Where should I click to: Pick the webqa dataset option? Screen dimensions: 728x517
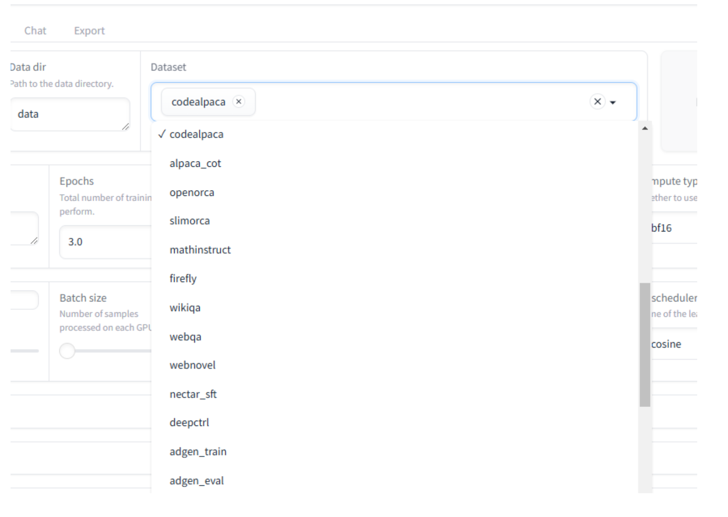coord(185,337)
